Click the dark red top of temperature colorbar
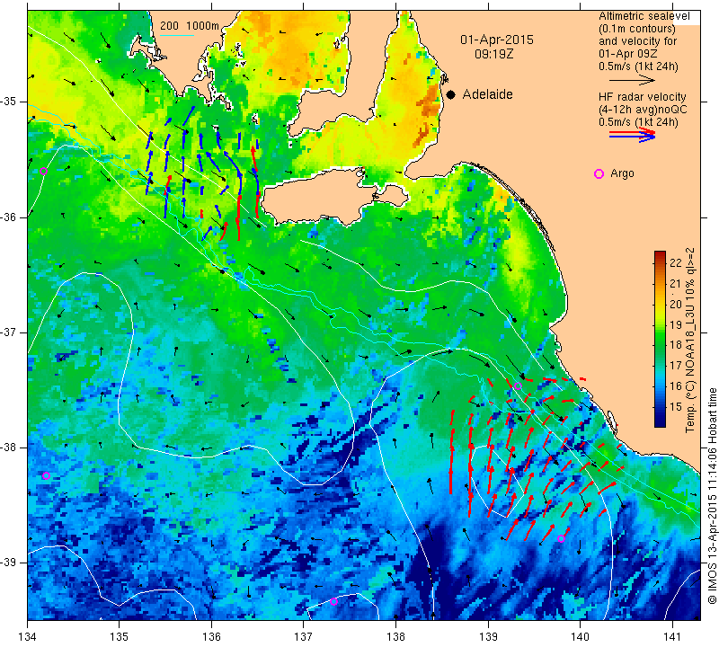Screen dimensions: 719x647 [660, 255]
